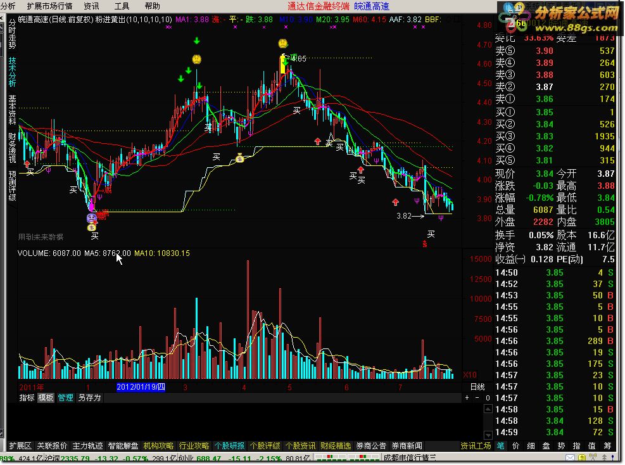The height and width of the screenshot is (465, 625).
Task: Open the 财务透视 sidebar tab
Action: tap(12, 148)
